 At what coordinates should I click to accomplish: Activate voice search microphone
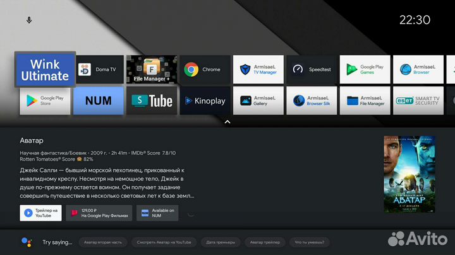click(29, 20)
